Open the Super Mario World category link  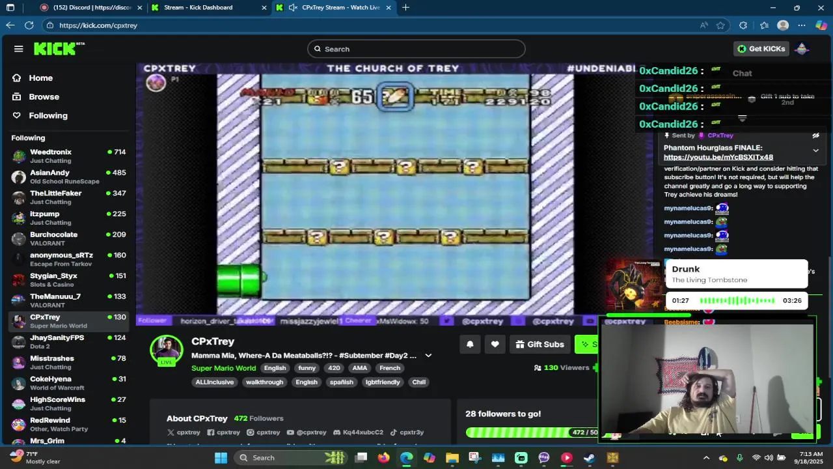[x=223, y=368]
